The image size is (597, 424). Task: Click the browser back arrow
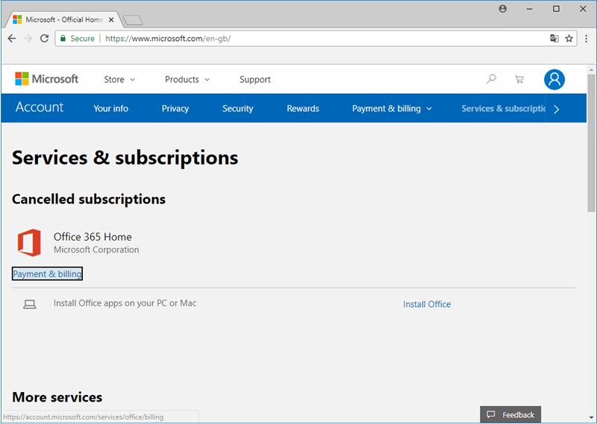[x=12, y=39]
